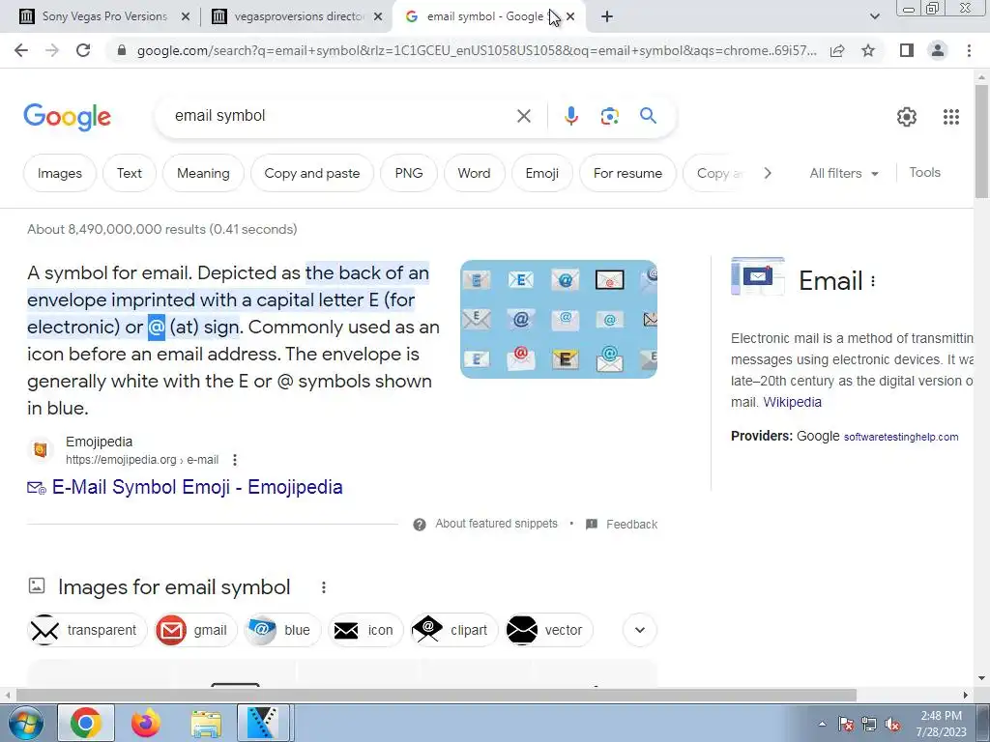The image size is (990, 742).
Task: Open Windows Explorer from taskbar
Action: click(x=207, y=723)
